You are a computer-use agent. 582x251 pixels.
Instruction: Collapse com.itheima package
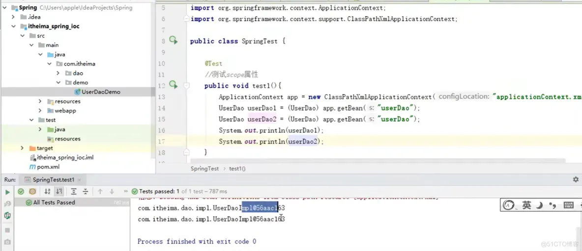click(49, 64)
